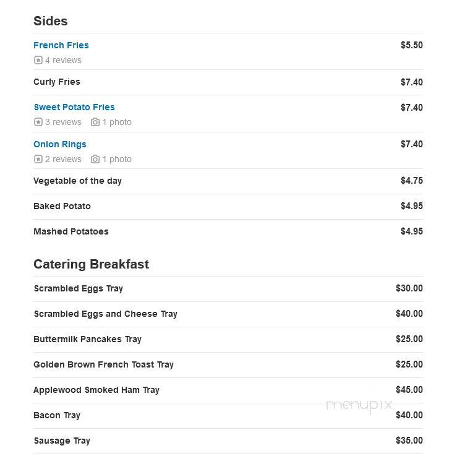The height and width of the screenshot is (456, 470).
Task: Click the Sweet Potato Fries reviews star icon
Action: point(38,122)
